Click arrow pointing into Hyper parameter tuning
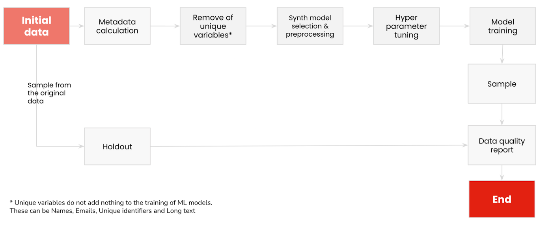Viewport: 552px width, 227px height. 358,26
